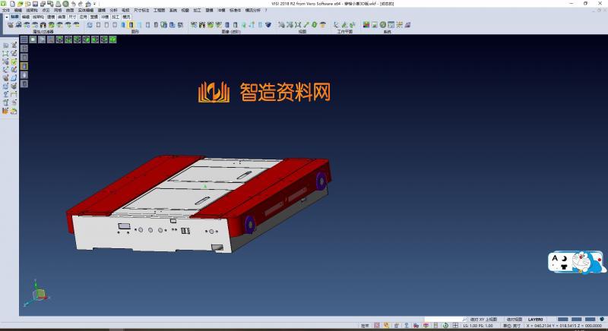This screenshot has height=331, width=608.
Task: Open the 线架构 menu in menu bar
Action: tap(32, 10)
